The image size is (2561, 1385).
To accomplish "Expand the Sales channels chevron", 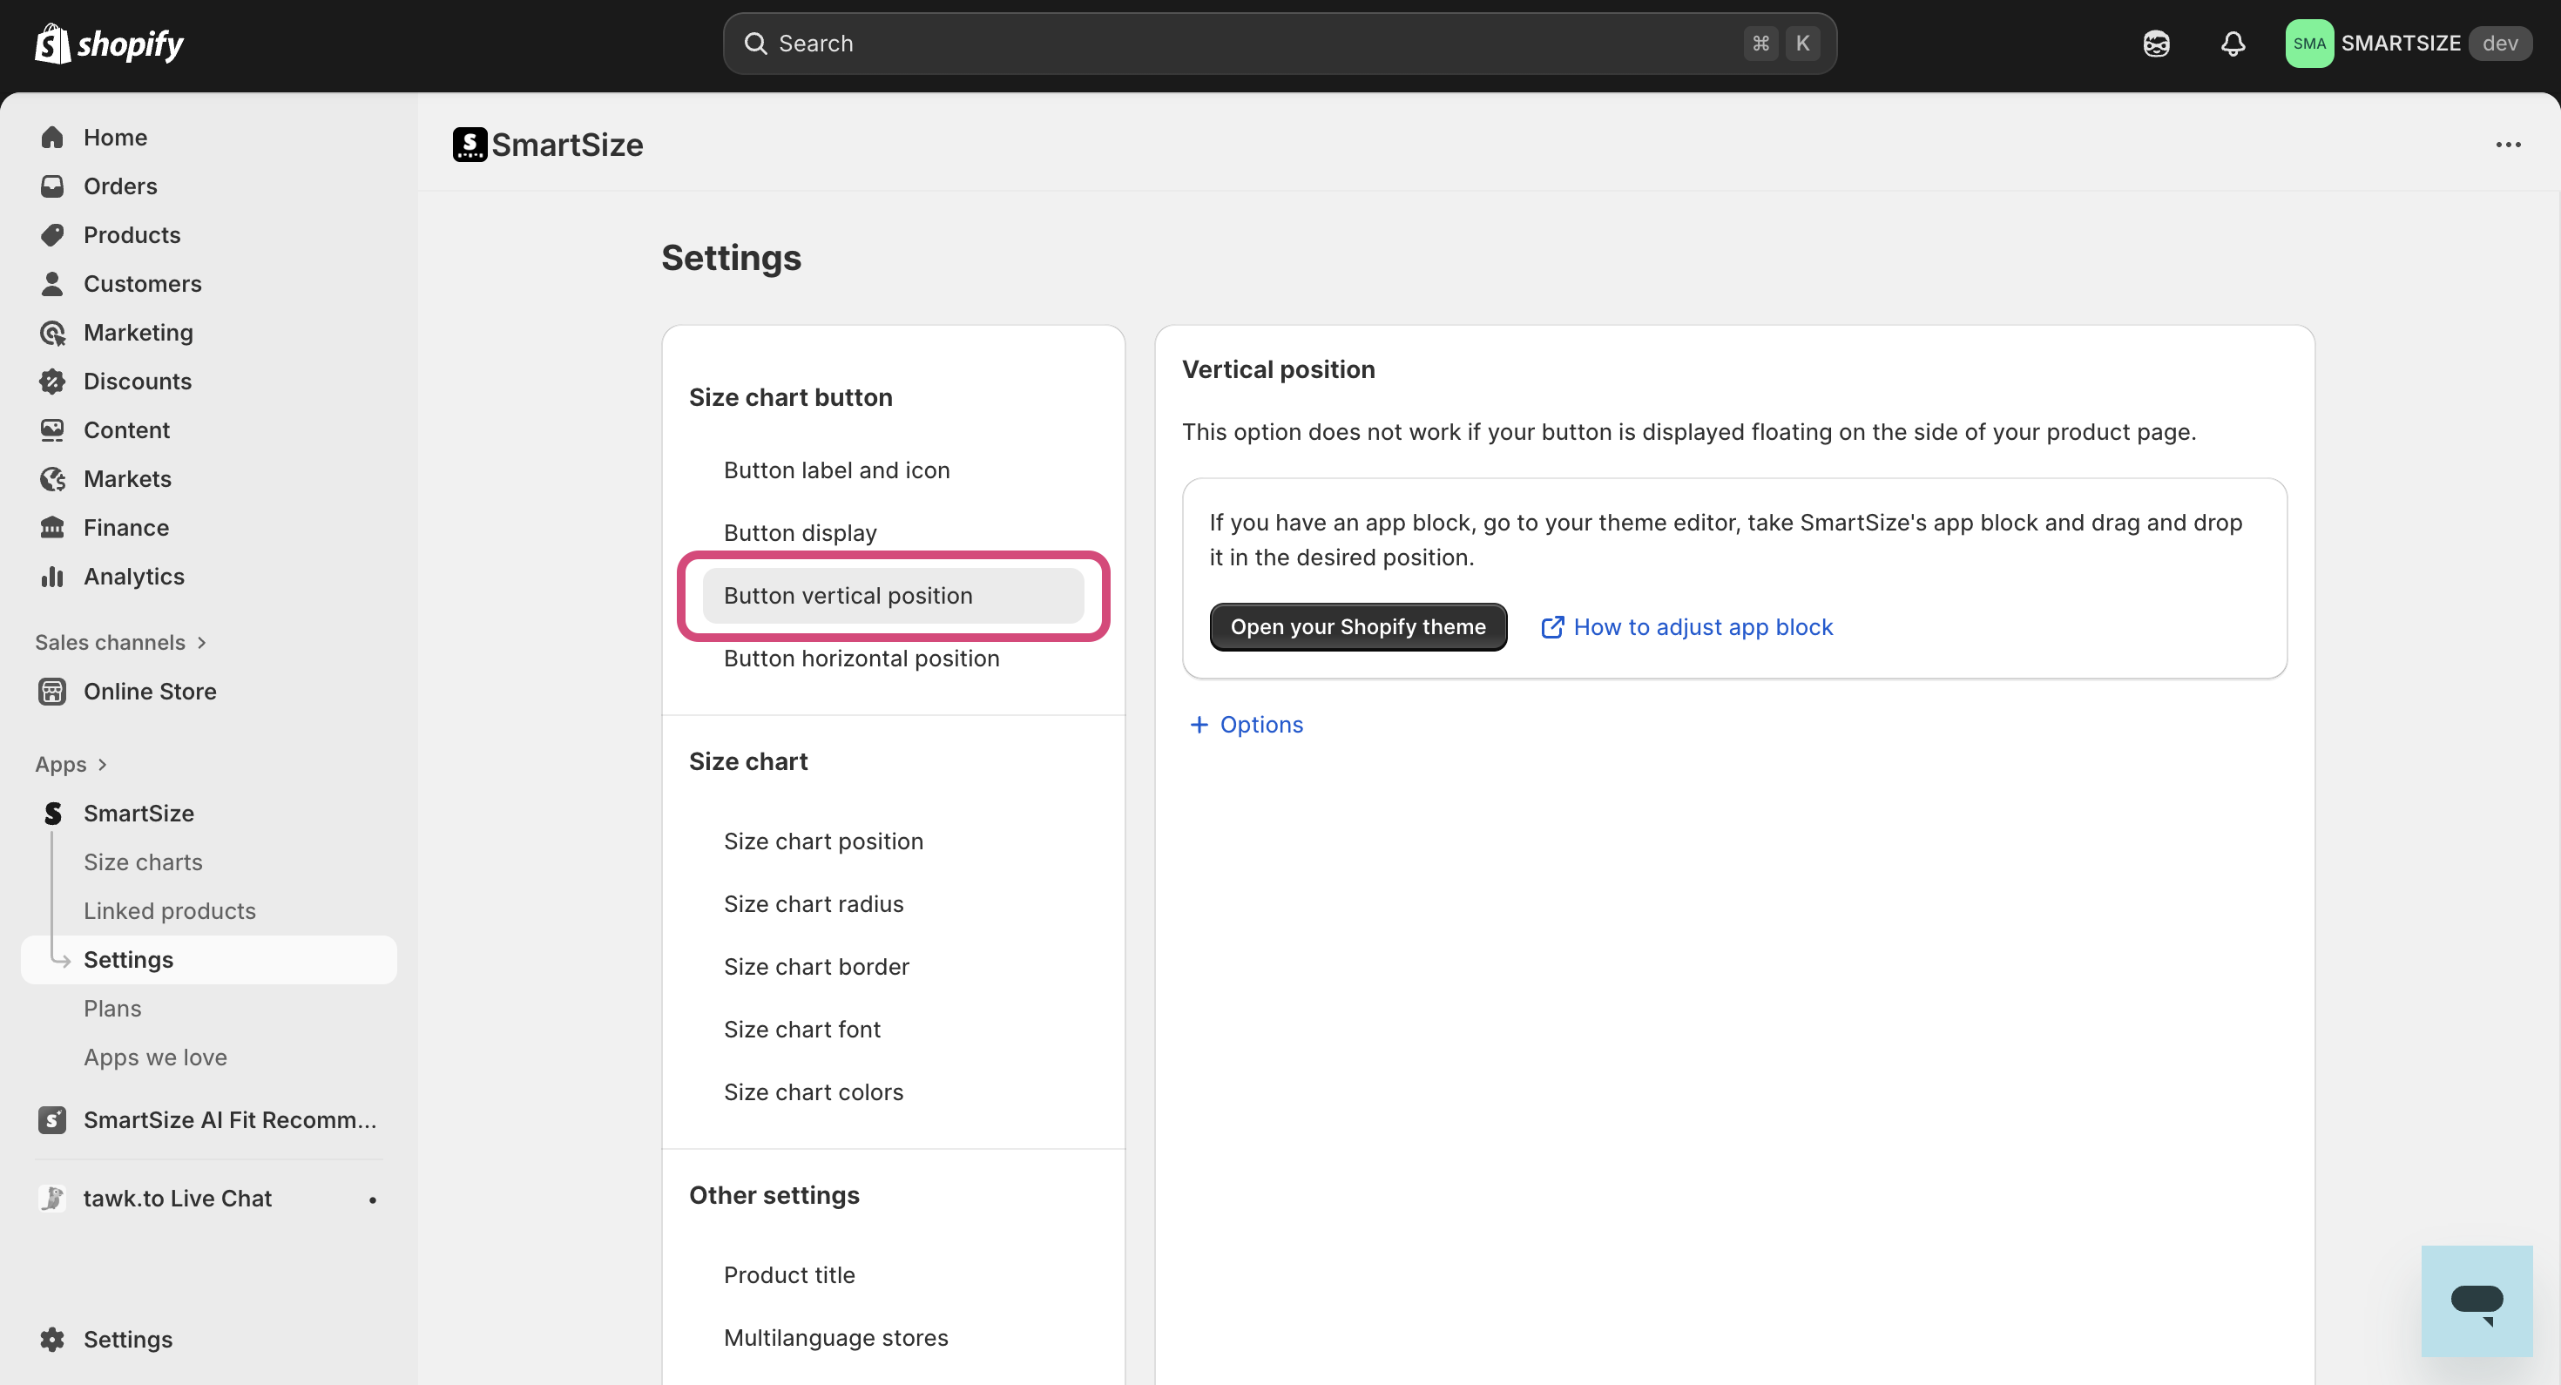I will [202, 642].
